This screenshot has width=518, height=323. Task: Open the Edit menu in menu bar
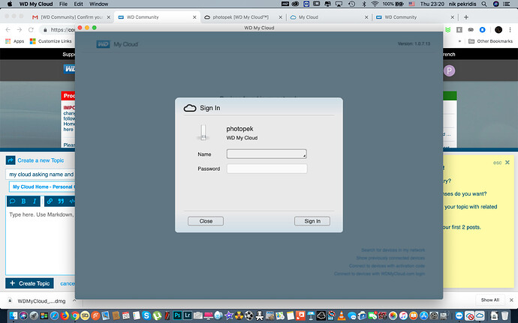click(78, 4)
